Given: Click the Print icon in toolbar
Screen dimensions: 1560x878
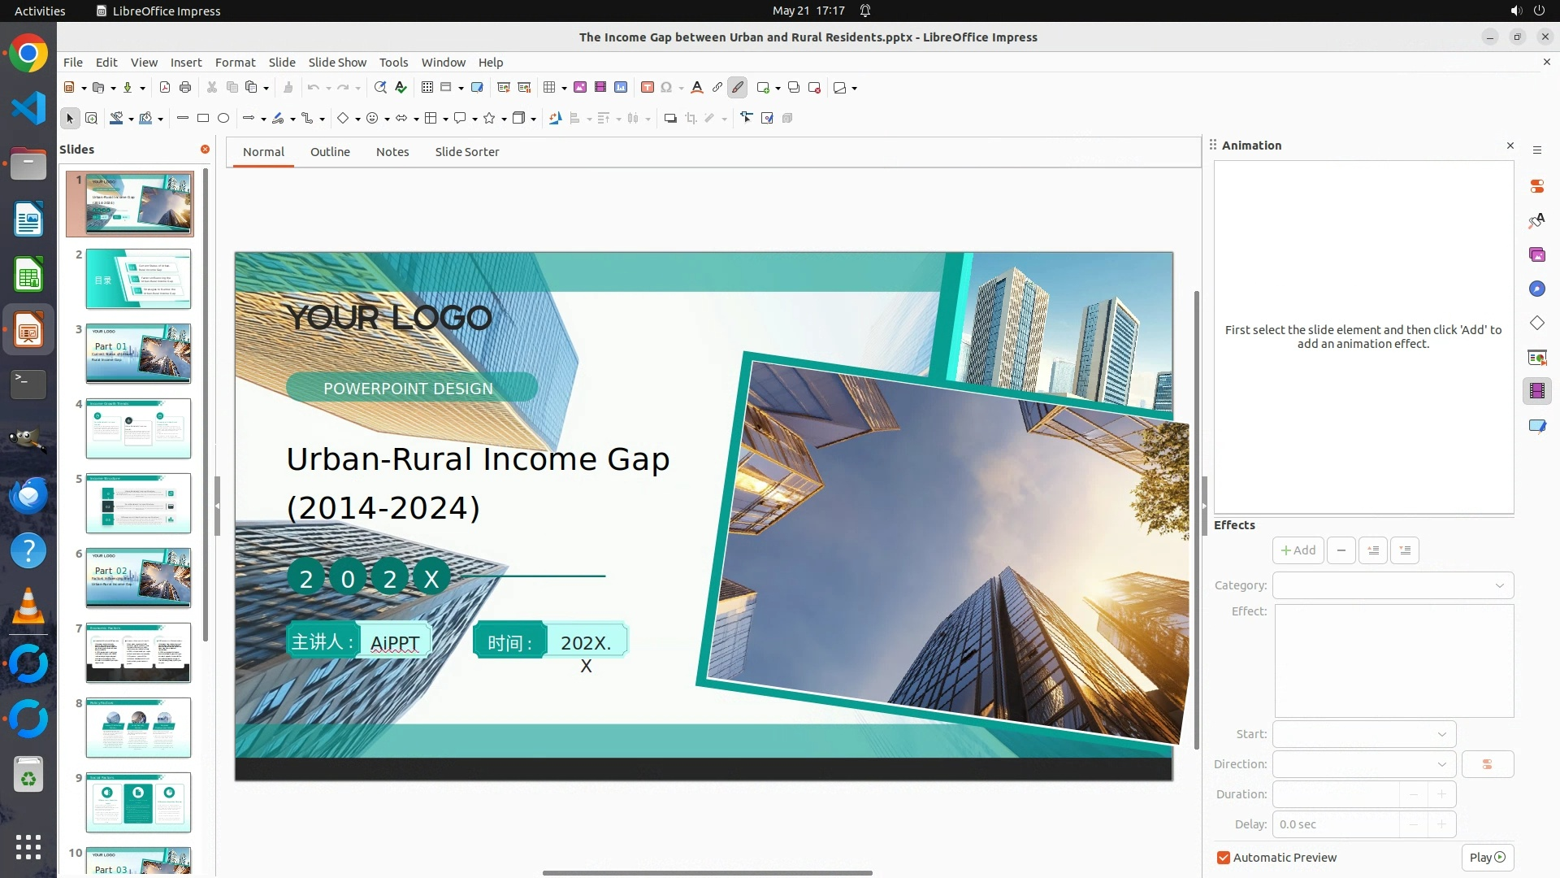Looking at the screenshot, I should coord(185,88).
